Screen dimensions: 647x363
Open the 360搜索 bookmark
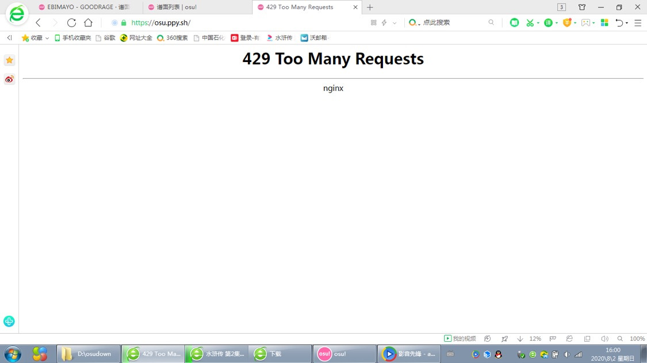tap(172, 38)
